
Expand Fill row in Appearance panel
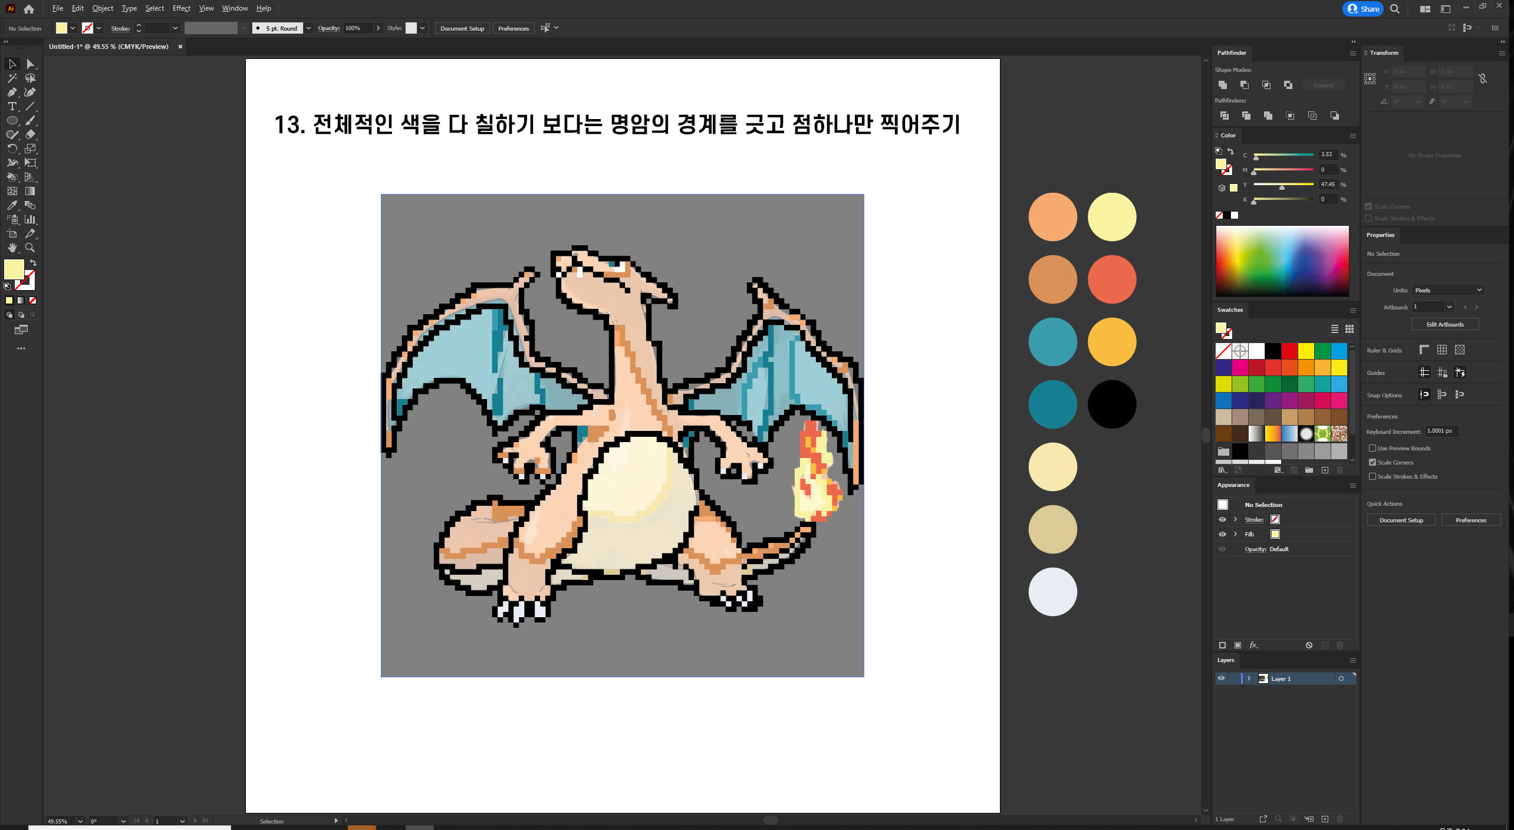click(1236, 534)
